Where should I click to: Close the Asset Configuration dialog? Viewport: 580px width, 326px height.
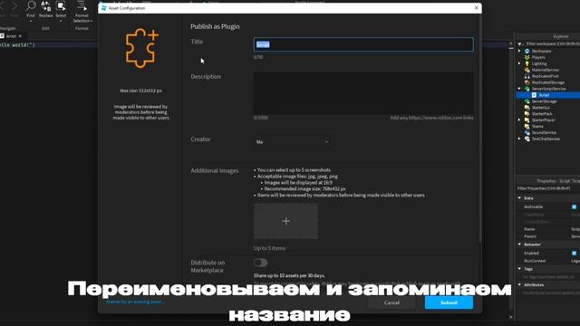pos(477,8)
